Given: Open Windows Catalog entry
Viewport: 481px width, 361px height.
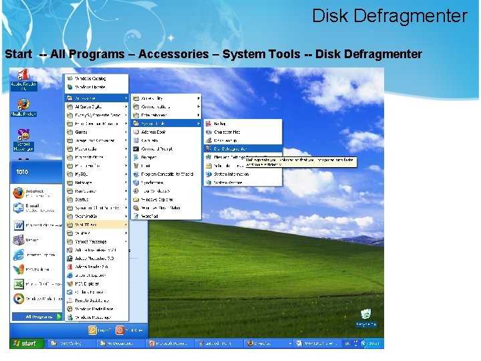Looking at the screenshot, I should tap(97, 79).
